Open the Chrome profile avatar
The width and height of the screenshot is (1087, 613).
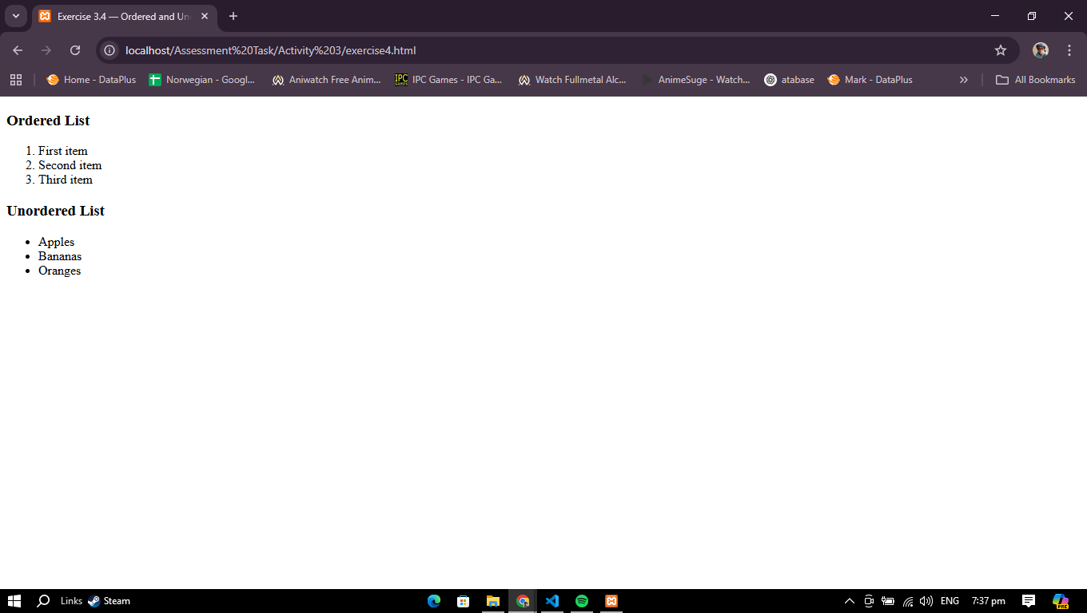point(1040,50)
